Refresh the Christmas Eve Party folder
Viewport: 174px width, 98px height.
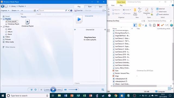(x=144, y=21)
